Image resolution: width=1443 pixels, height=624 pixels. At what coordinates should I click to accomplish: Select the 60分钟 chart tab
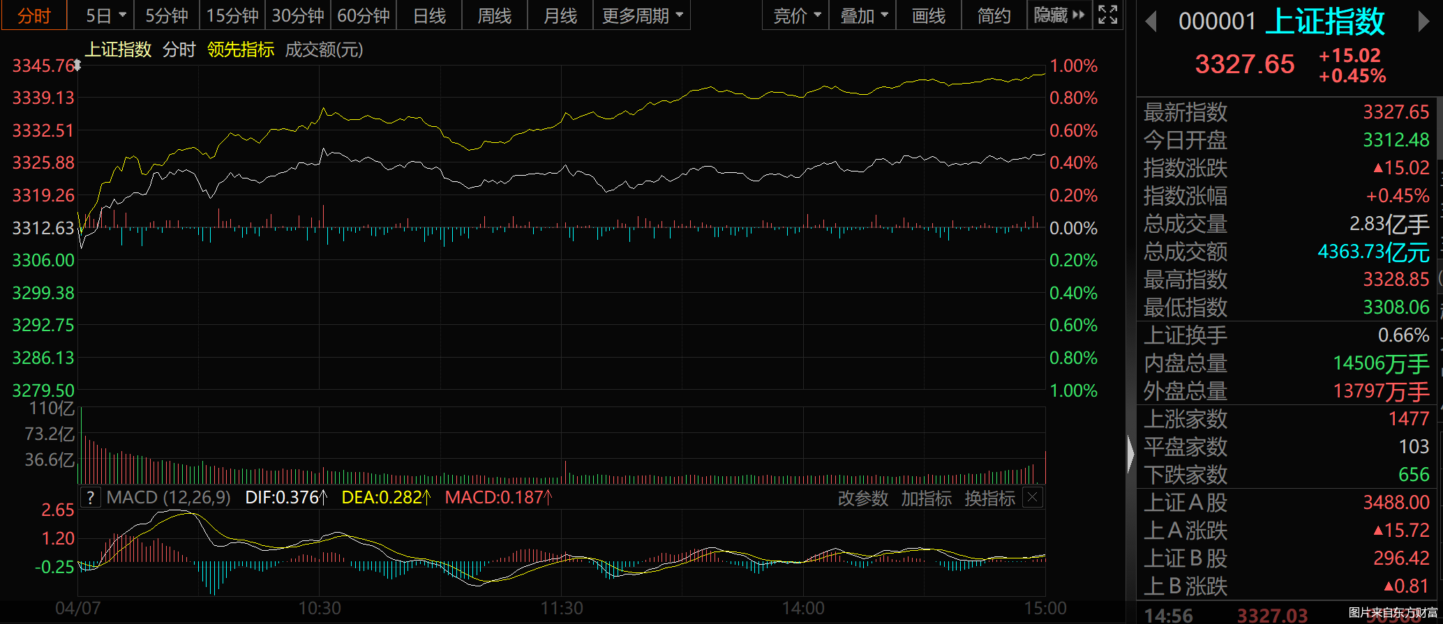[x=364, y=15]
